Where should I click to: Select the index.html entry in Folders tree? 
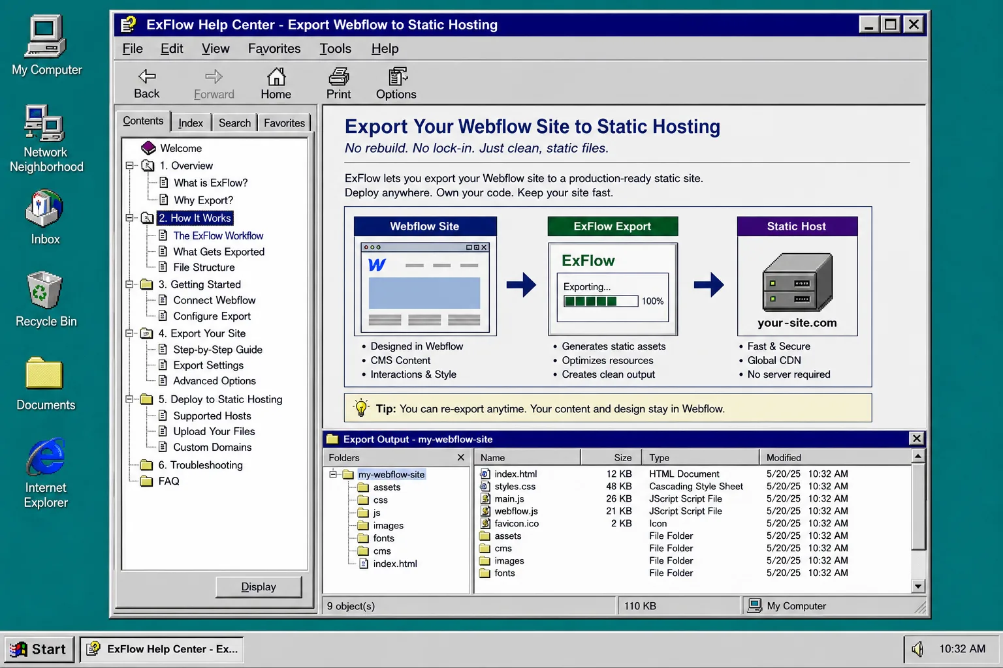click(x=395, y=564)
